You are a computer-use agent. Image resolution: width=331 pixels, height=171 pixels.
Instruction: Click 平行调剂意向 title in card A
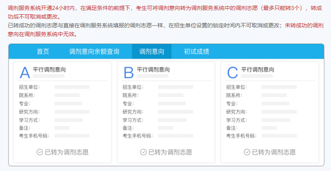pyautogui.click(x=49, y=70)
